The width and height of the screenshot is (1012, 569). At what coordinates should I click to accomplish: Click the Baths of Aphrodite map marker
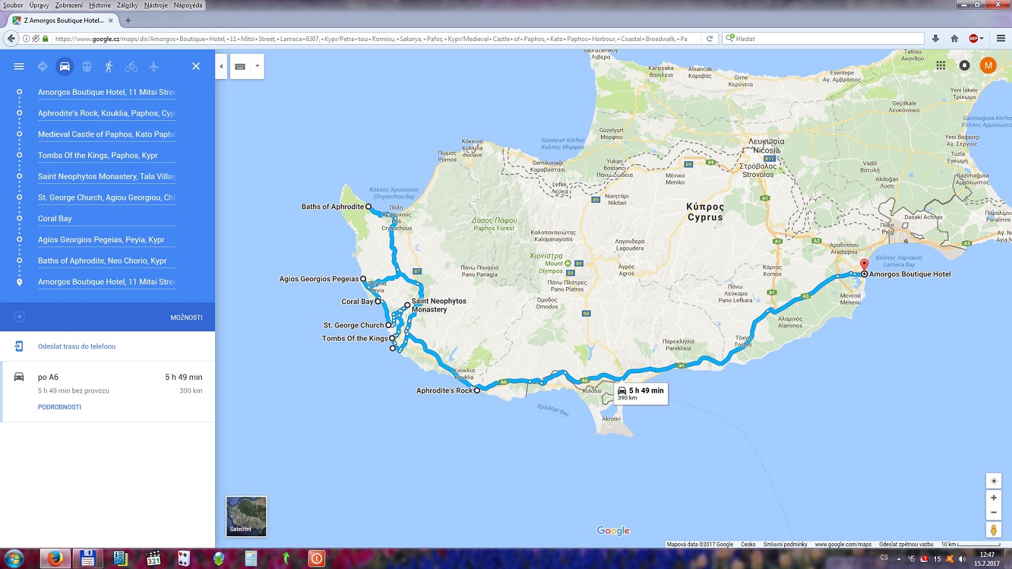point(368,207)
